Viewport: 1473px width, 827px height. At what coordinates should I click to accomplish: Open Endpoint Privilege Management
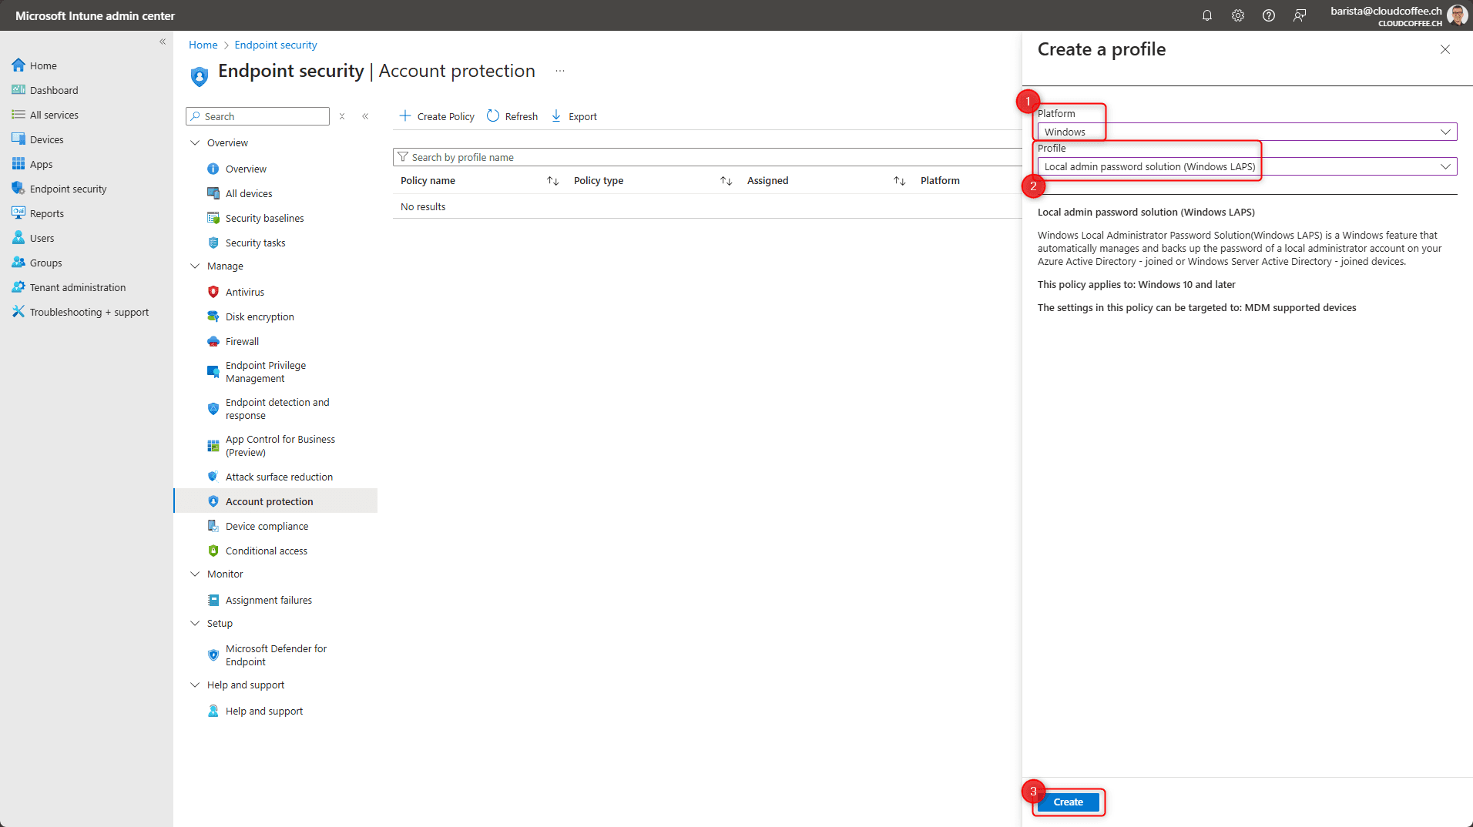click(266, 371)
